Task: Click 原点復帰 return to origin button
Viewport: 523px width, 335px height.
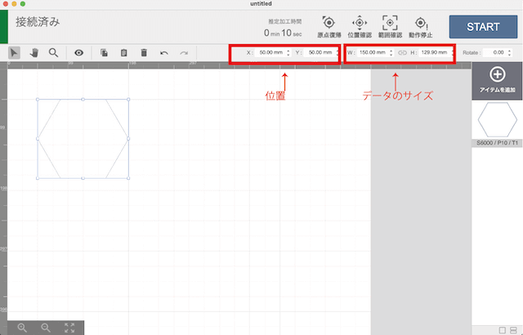Action: [329, 27]
